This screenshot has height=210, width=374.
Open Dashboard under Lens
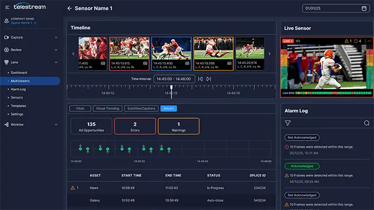18,72
